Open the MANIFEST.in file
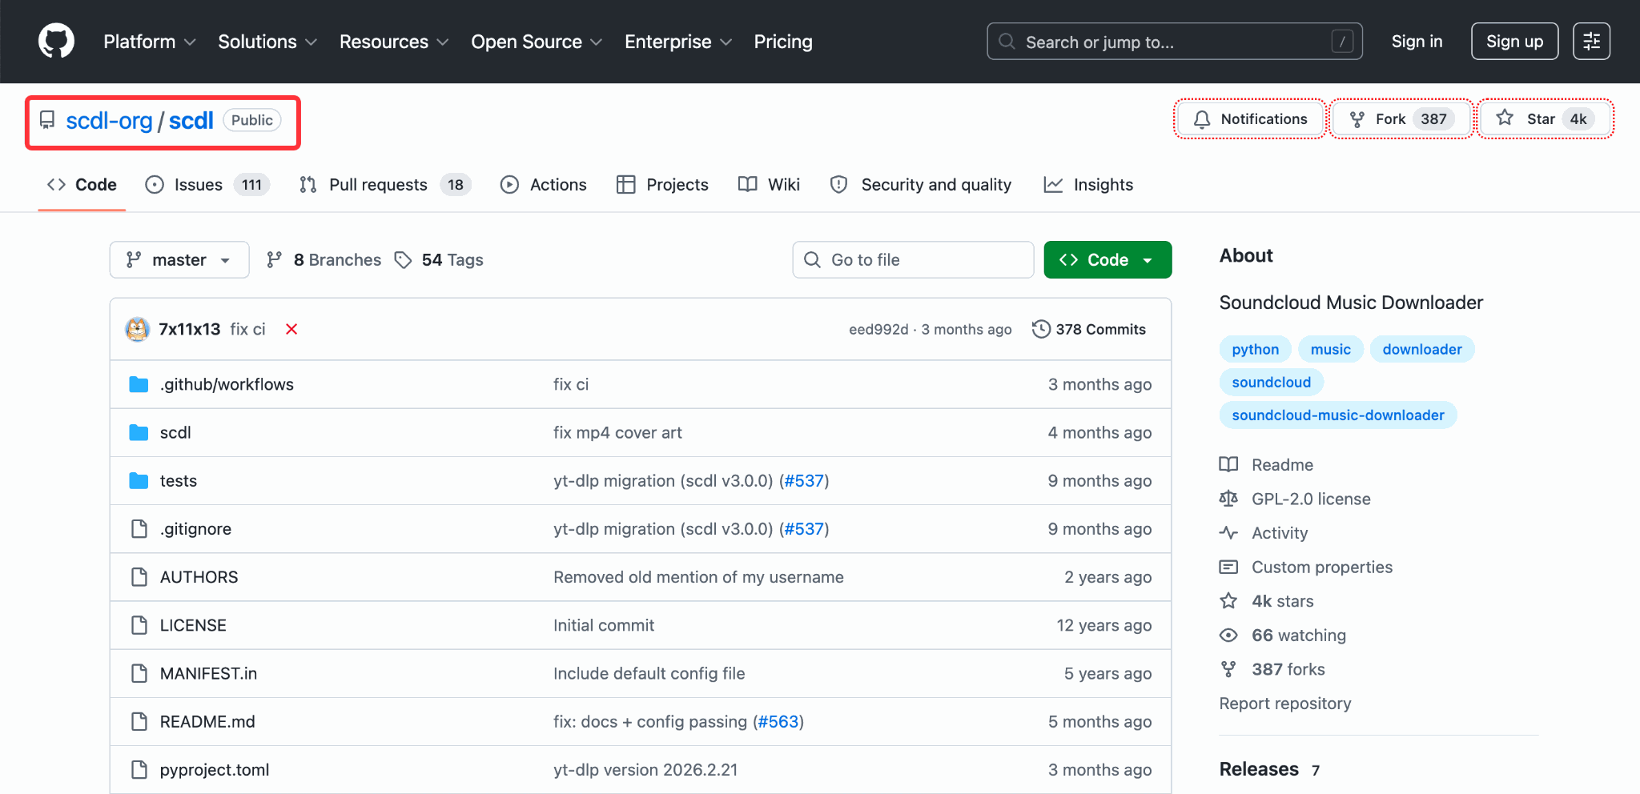This screenshot has height=794, width=1640. (208, 673)
